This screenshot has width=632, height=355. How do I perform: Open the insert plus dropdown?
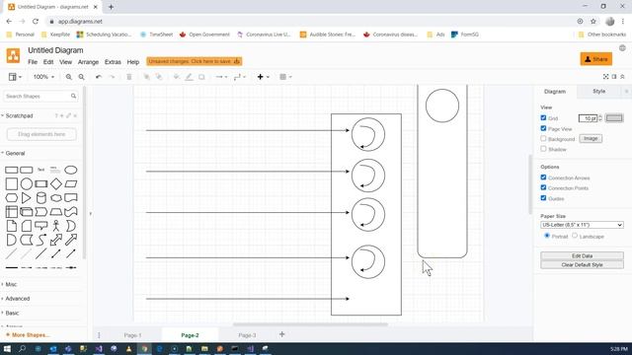pos(264,77)
